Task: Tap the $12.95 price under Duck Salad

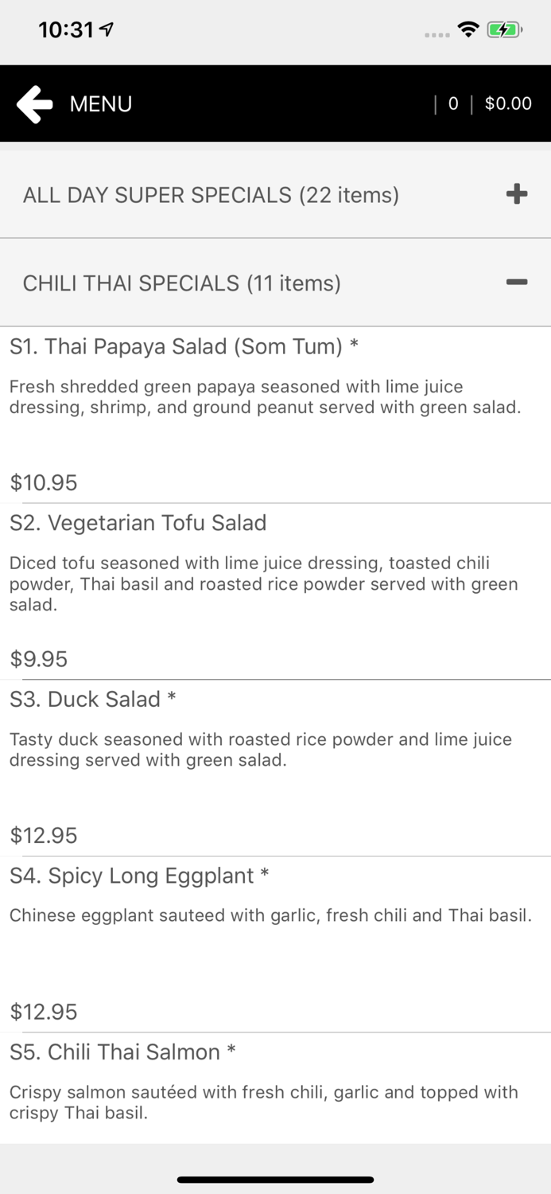Action: click(x=43, y=835)
